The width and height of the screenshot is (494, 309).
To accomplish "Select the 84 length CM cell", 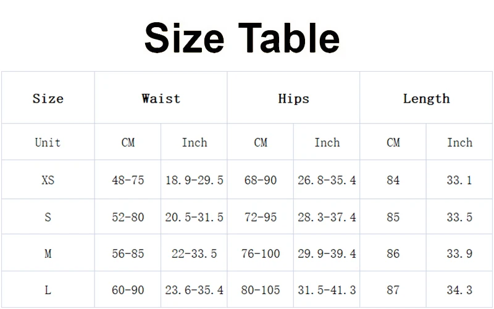I will point(393,180).
